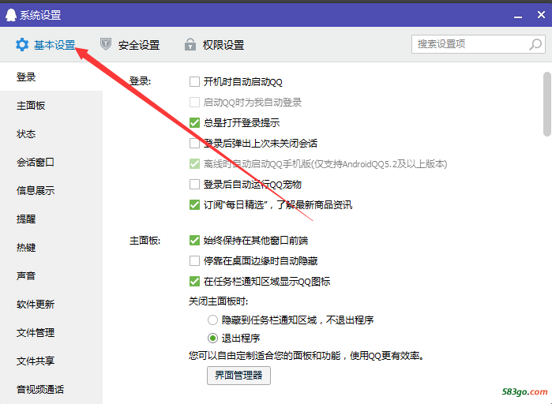
Task: Close the 系统设置 window
Action: pos(541,15)
